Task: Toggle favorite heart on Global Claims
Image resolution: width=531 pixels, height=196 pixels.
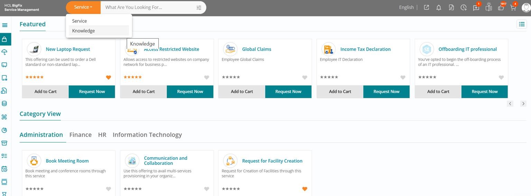Action: click(x=305, y=78)
